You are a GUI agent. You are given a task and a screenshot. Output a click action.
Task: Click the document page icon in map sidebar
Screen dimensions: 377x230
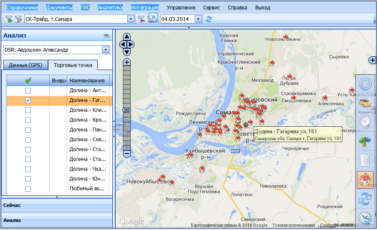365,160
